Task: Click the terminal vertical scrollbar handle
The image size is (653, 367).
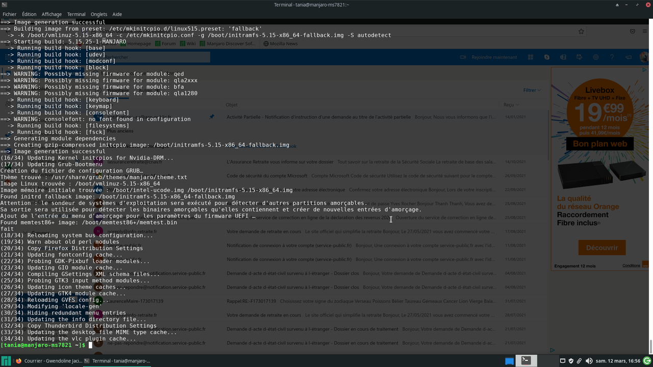Action: (650, 346)
